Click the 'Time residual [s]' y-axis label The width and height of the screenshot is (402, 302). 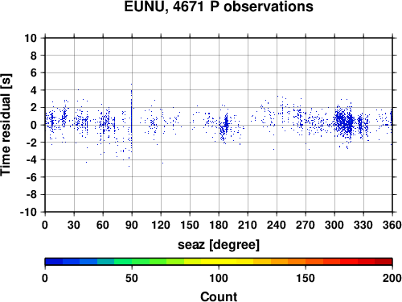coord(6,125)
